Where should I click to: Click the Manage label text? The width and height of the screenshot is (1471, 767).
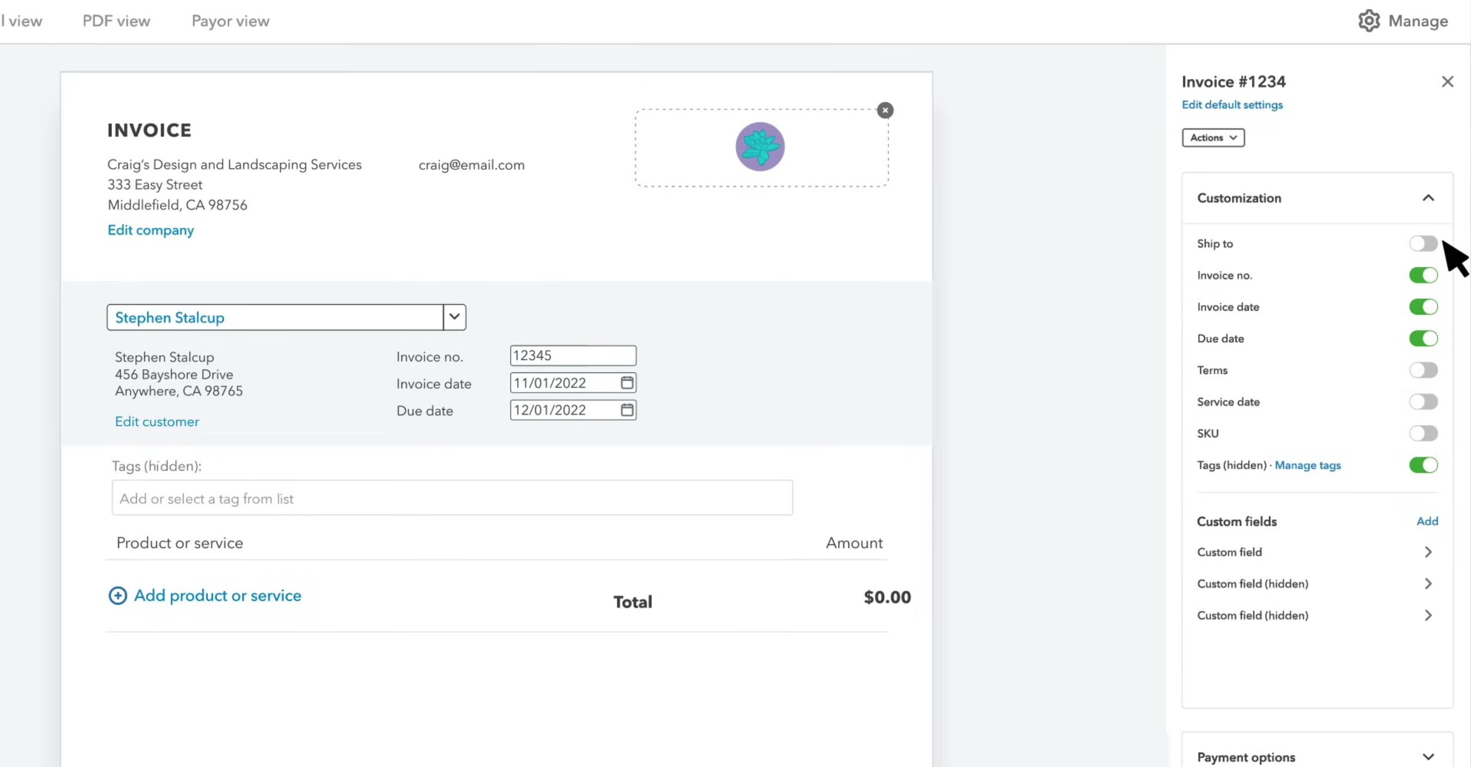tap(1418, 21)
